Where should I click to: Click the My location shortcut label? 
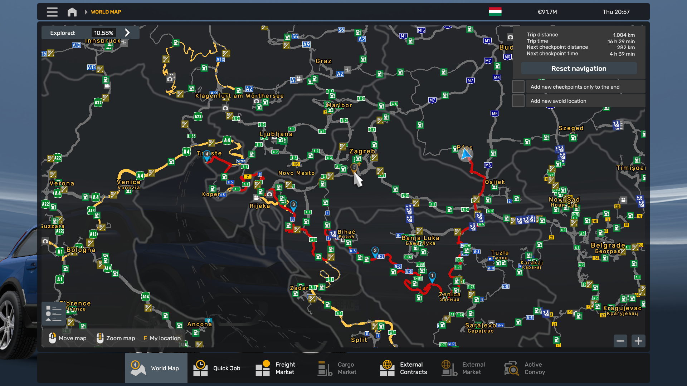pos(165,338)
